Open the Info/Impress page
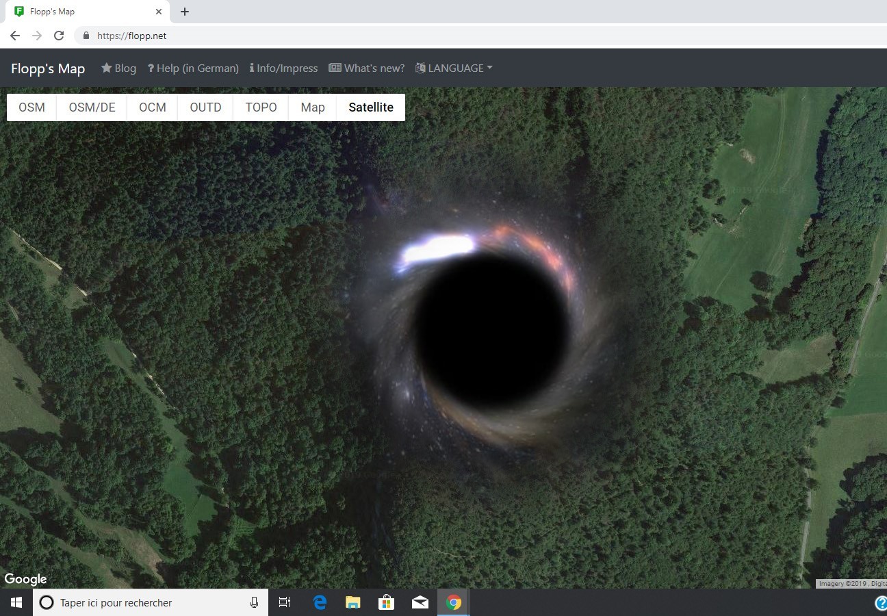 click(x=283, y=68)
